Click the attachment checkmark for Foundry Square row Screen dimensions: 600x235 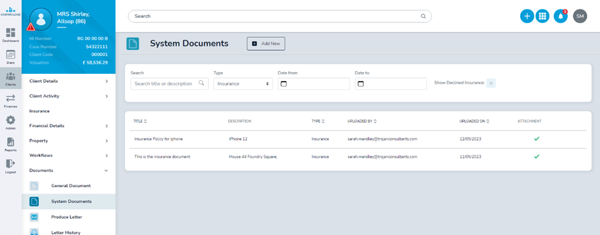[x=536, y=157]
